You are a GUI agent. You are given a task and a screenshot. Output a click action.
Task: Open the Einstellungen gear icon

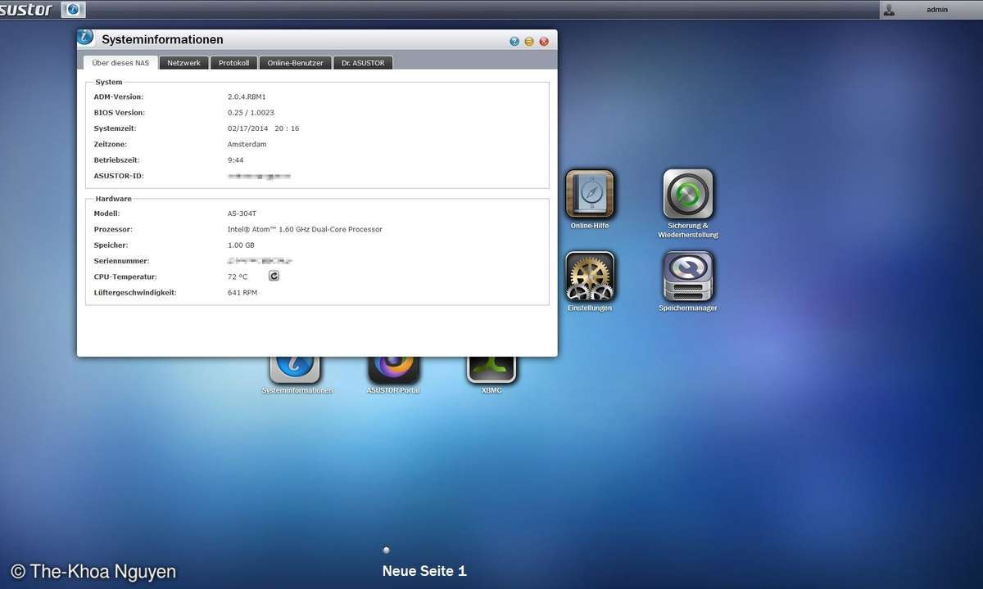tap(590, 277)
